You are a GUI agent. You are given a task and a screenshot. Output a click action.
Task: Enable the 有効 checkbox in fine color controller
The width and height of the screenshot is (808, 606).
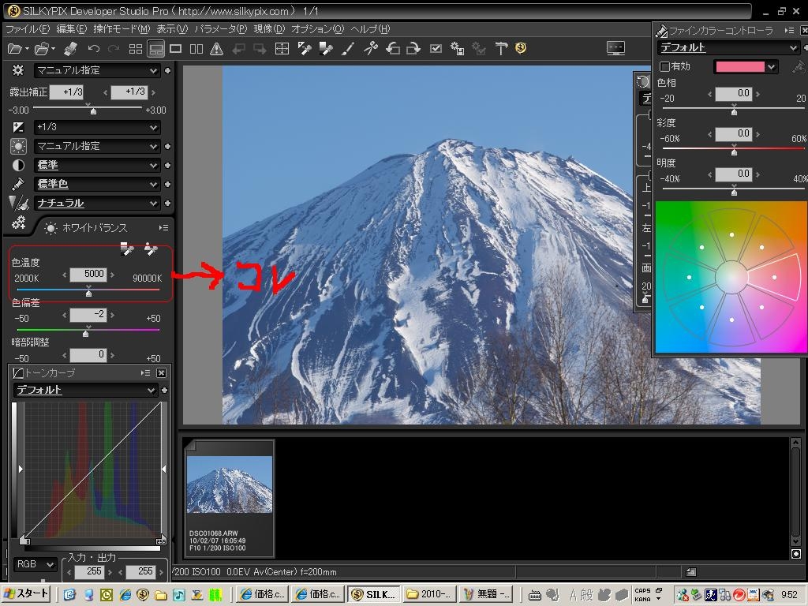click(x=664, y=67)
